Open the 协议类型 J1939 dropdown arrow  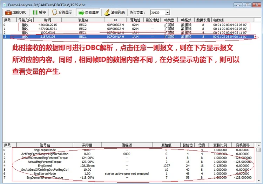(x=167, y=13)
